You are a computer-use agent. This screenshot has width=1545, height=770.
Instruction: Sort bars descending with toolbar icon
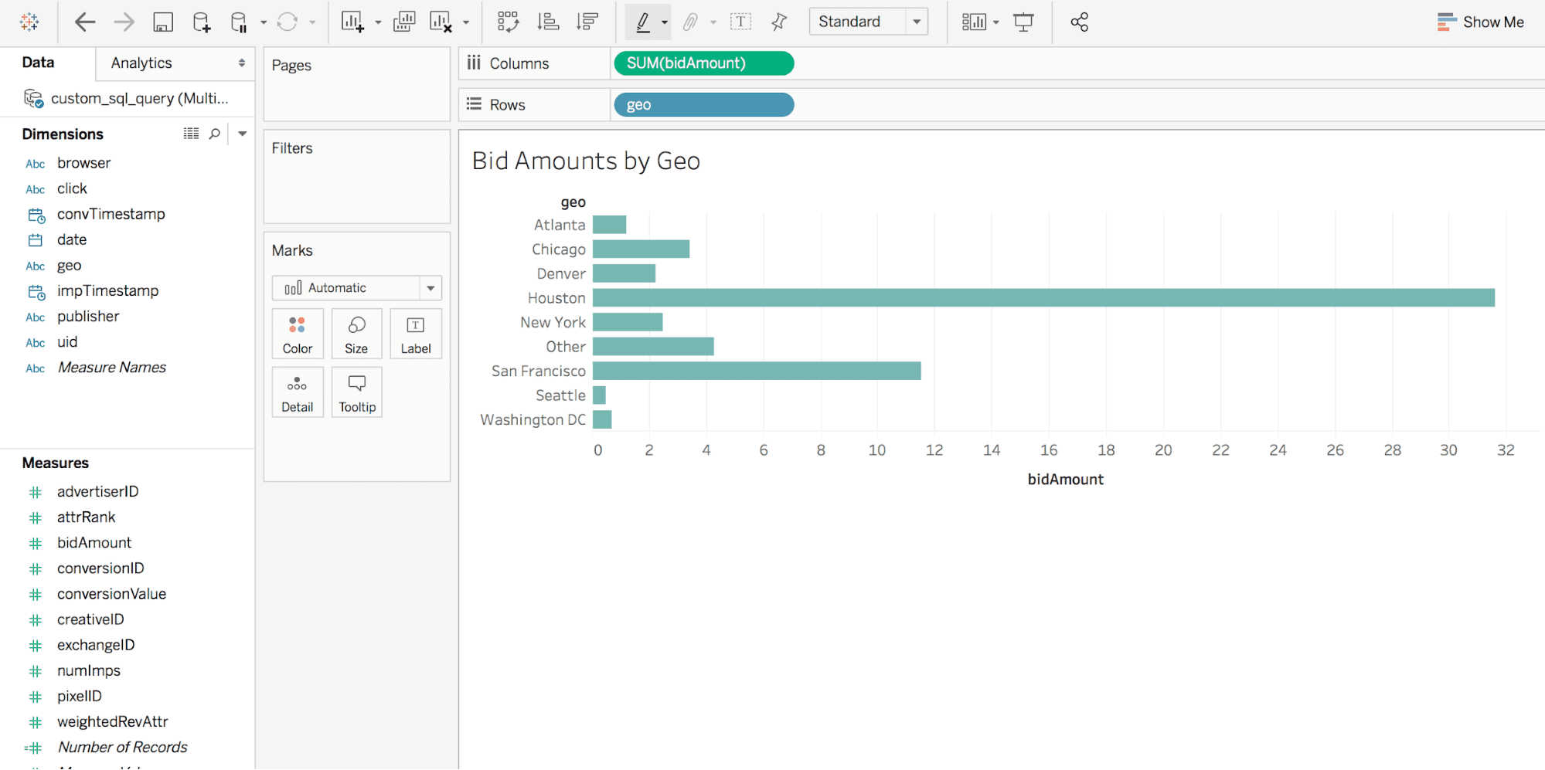587,22
